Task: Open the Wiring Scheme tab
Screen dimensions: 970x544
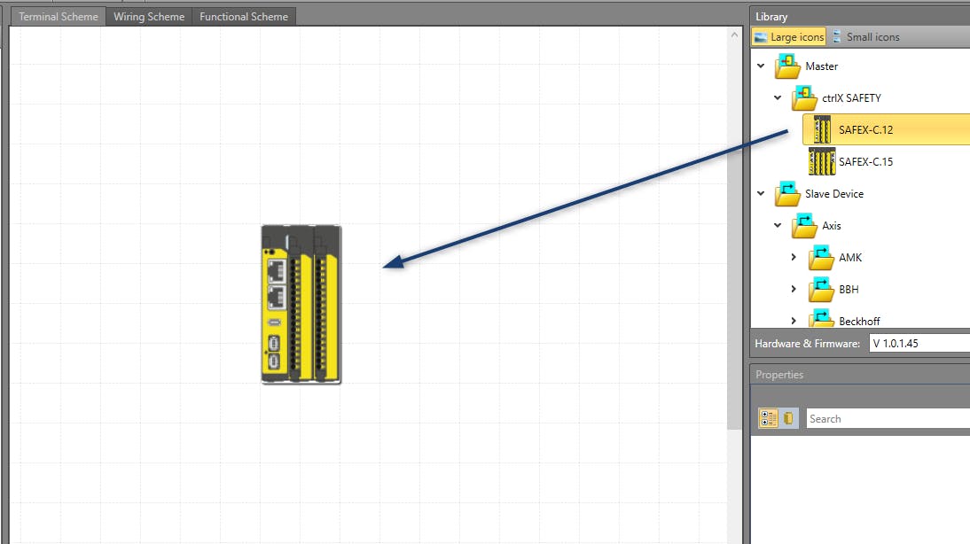Action: [x=149, y=17]
